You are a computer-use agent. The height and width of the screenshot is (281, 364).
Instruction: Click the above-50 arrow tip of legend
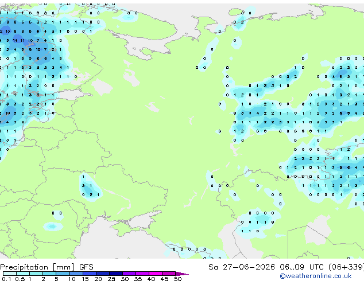coord(182,274)
